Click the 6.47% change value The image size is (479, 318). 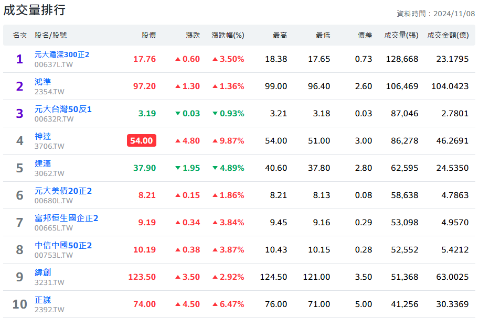pyautogui.click(x=229, y=304)
